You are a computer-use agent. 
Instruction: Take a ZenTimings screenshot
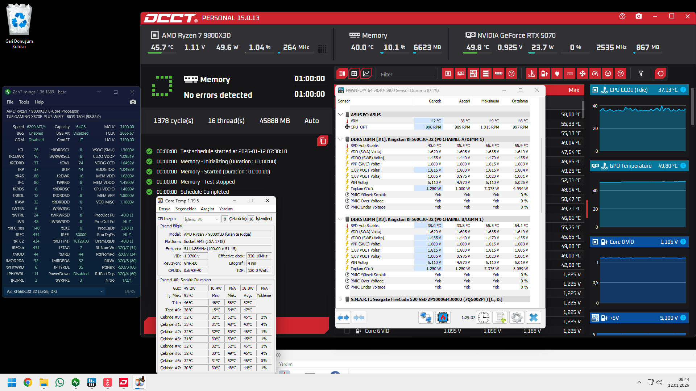[133, 102]
